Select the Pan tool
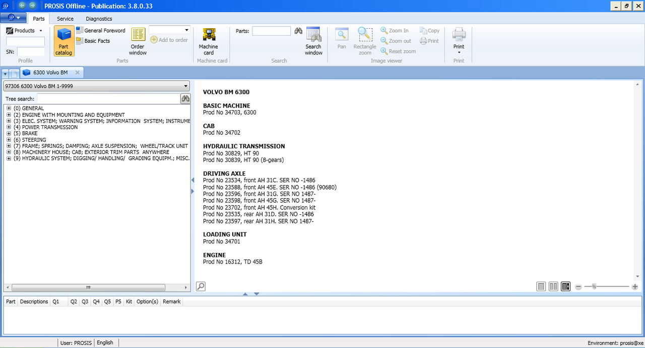 (342, 39)
